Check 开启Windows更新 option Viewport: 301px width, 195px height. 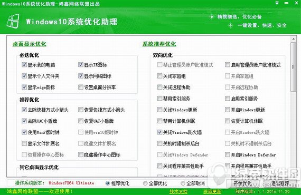(228, 110)
